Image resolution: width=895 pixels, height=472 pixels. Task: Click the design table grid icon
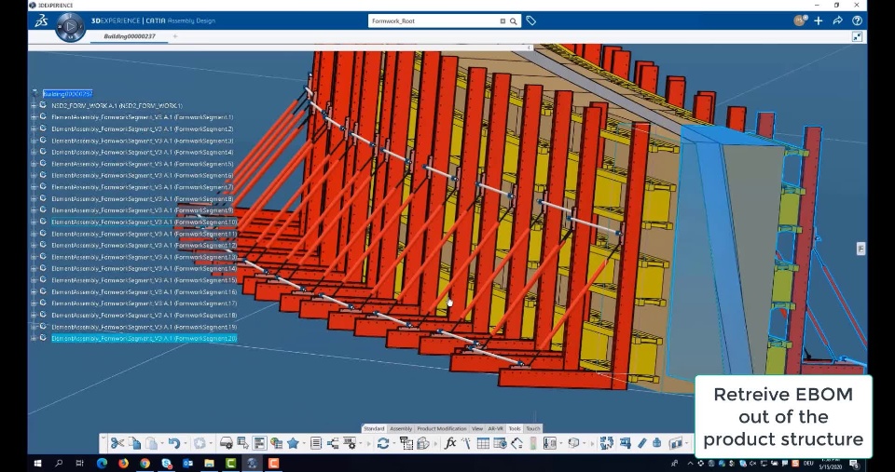click(483, 443)
